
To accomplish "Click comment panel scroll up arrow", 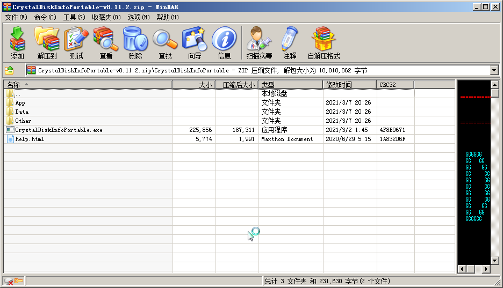I will (x=494, y=85).
